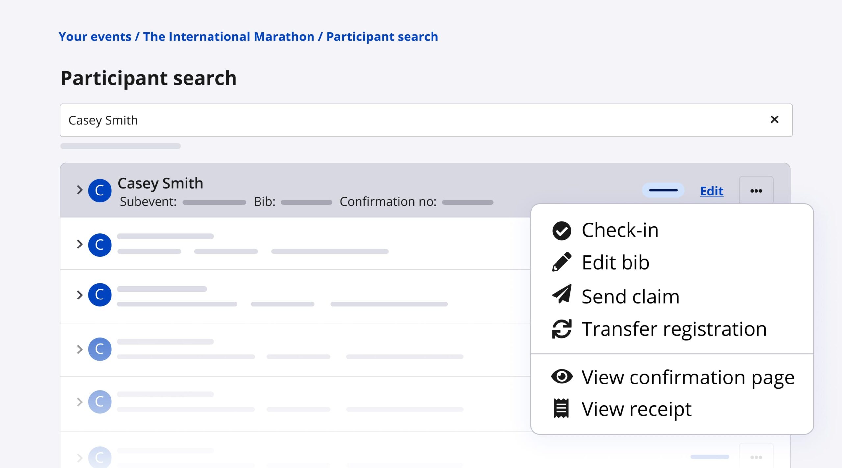Select Transfer registration from the menu

(x=674, y=329)
